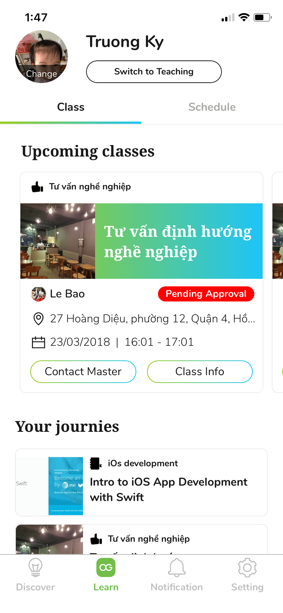Screen dimensions: 283x613
Task: Open the Tư vấn nghề nghiệp journey card
Action: [x=141, y=539]
